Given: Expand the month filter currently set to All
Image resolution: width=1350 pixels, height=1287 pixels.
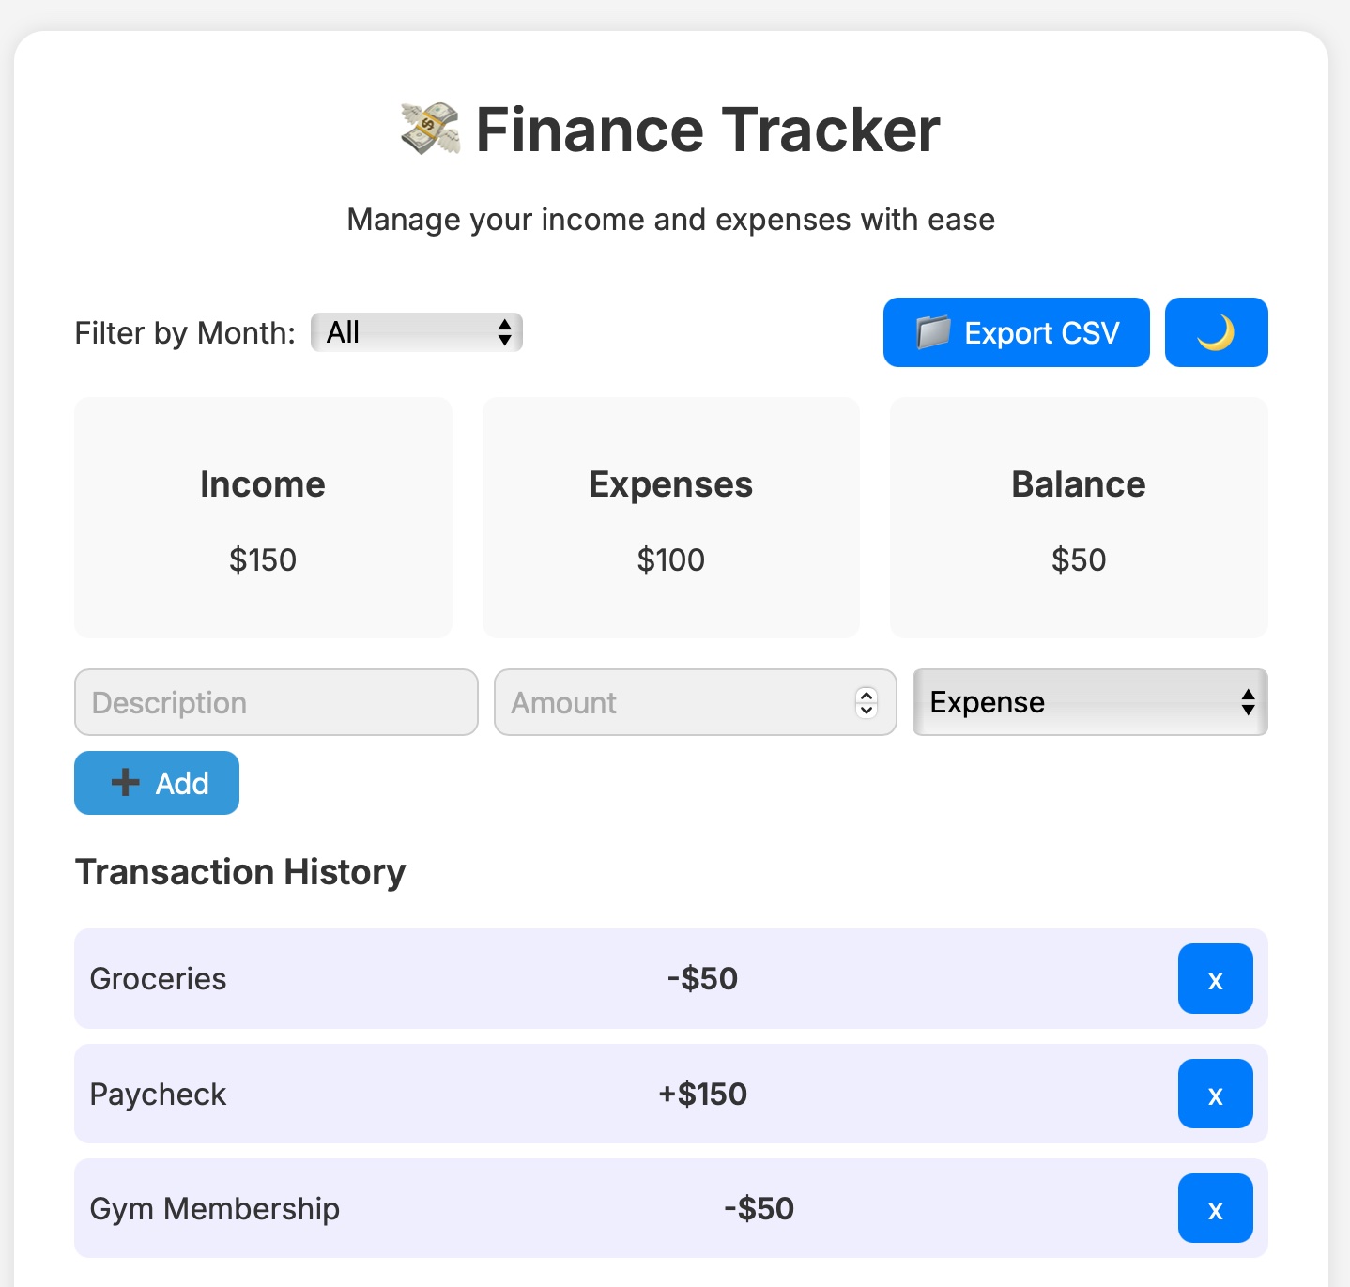Looking at the screenshot, I should coord(416,331).
